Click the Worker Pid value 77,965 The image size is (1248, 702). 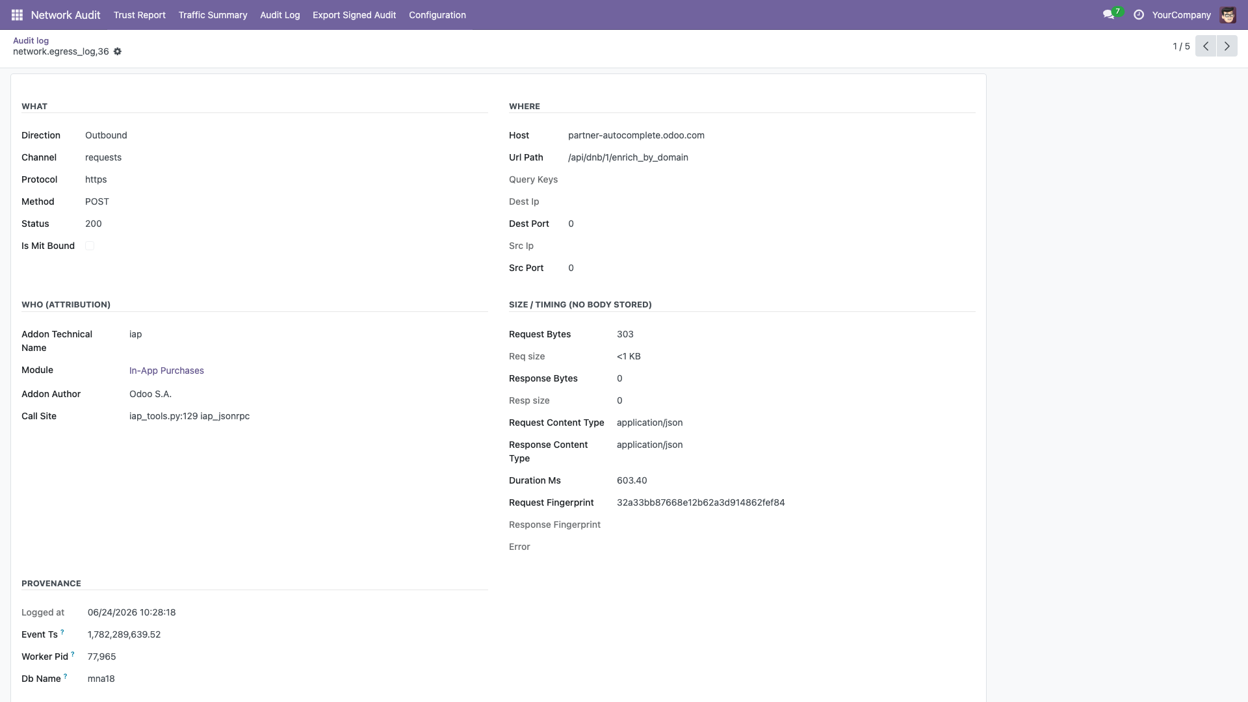102,656
